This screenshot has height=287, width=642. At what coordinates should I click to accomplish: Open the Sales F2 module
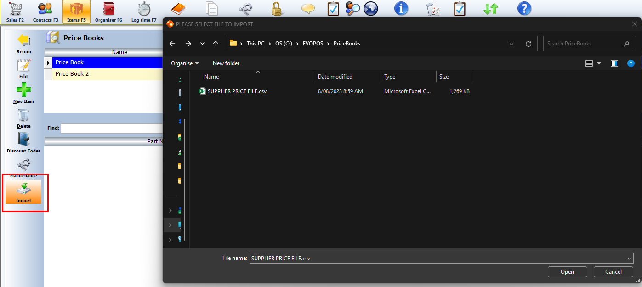tap(15, 12)
